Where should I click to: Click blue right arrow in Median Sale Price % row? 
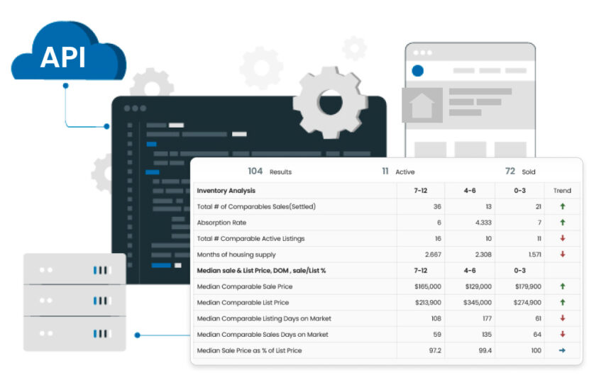(x=562, y=350)
